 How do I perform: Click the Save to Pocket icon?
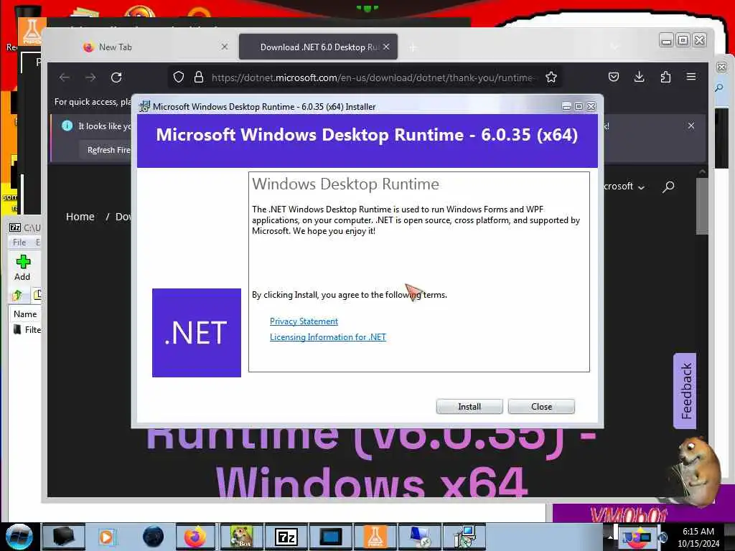click(x=614, y=77)
